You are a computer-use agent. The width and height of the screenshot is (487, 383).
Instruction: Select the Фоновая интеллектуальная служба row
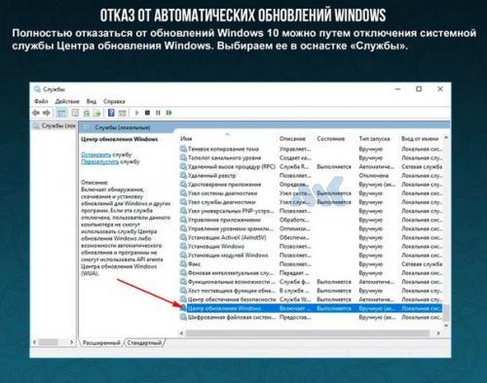click(311, 273)
